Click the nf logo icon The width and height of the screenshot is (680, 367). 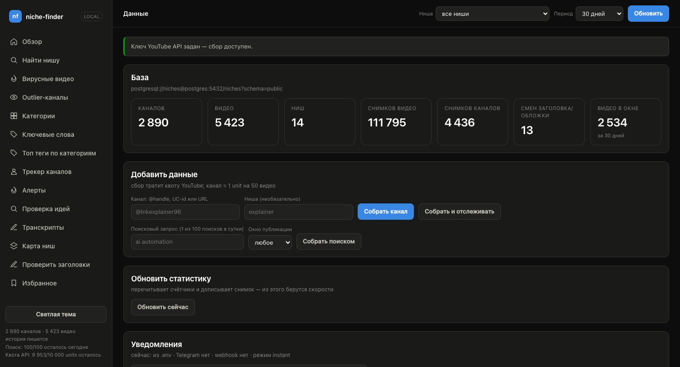coord(15,16)
